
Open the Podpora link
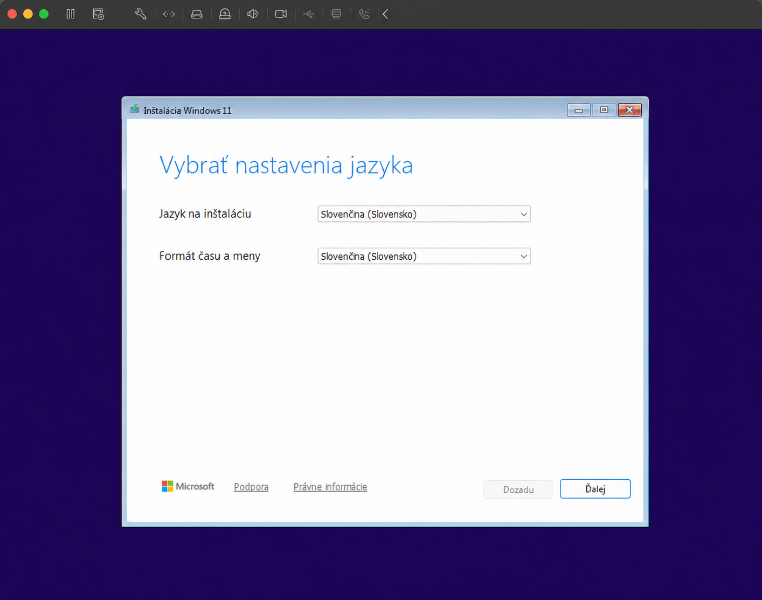point(251,487)
